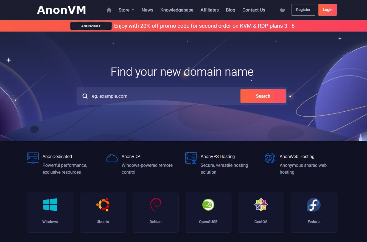Click the home icon in navigation

coord(109,10)
